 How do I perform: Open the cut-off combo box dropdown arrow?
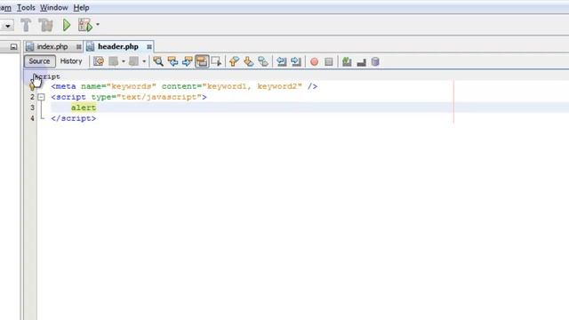point(7,26)
